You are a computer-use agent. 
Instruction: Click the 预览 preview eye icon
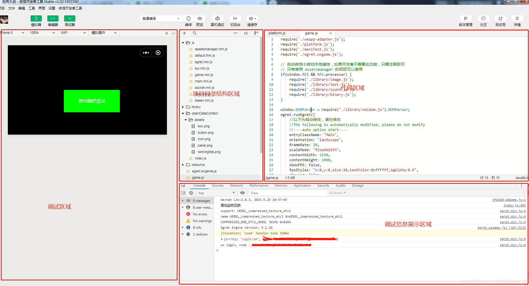coord(200,18)
